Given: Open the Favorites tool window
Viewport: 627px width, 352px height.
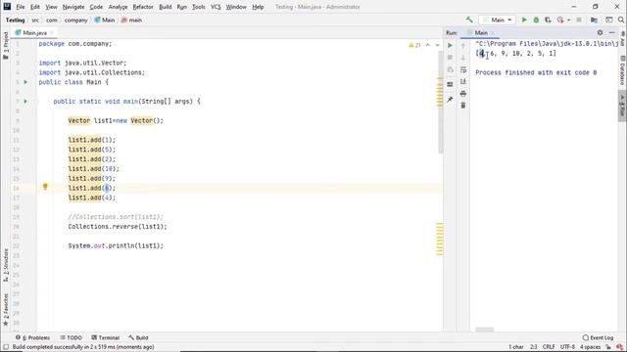Looking at the screenshot, I should pos(6,310).
